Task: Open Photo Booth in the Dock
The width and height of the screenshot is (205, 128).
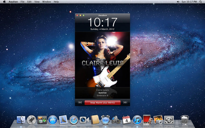Action: [x=148, y=120]
